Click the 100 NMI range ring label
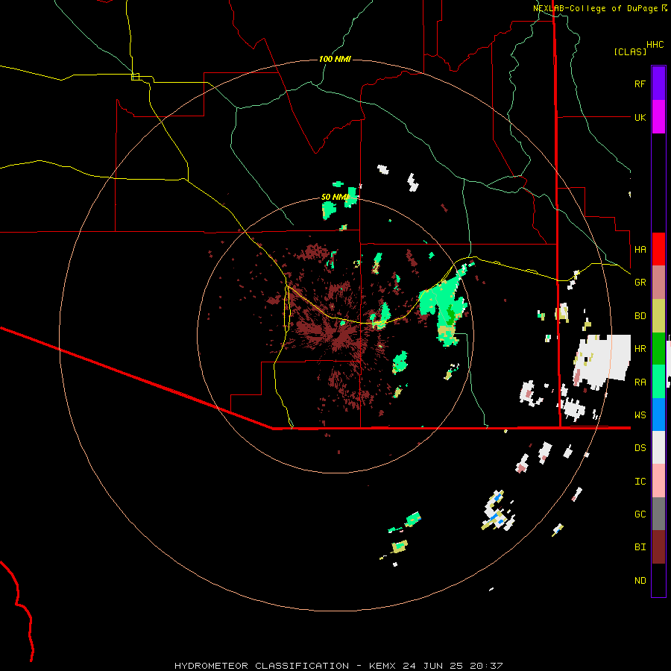This screenshot has height=671, width=671. (x=335, y=59)
